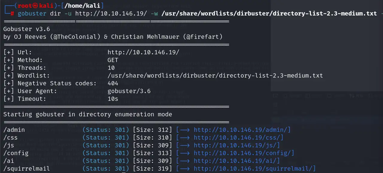Click the gobuster command word in prompt
The image size is (383, 173).
(x=32, y=13)
